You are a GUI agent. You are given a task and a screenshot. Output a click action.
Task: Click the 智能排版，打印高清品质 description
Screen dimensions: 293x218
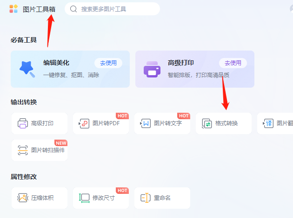pos(199,75)
